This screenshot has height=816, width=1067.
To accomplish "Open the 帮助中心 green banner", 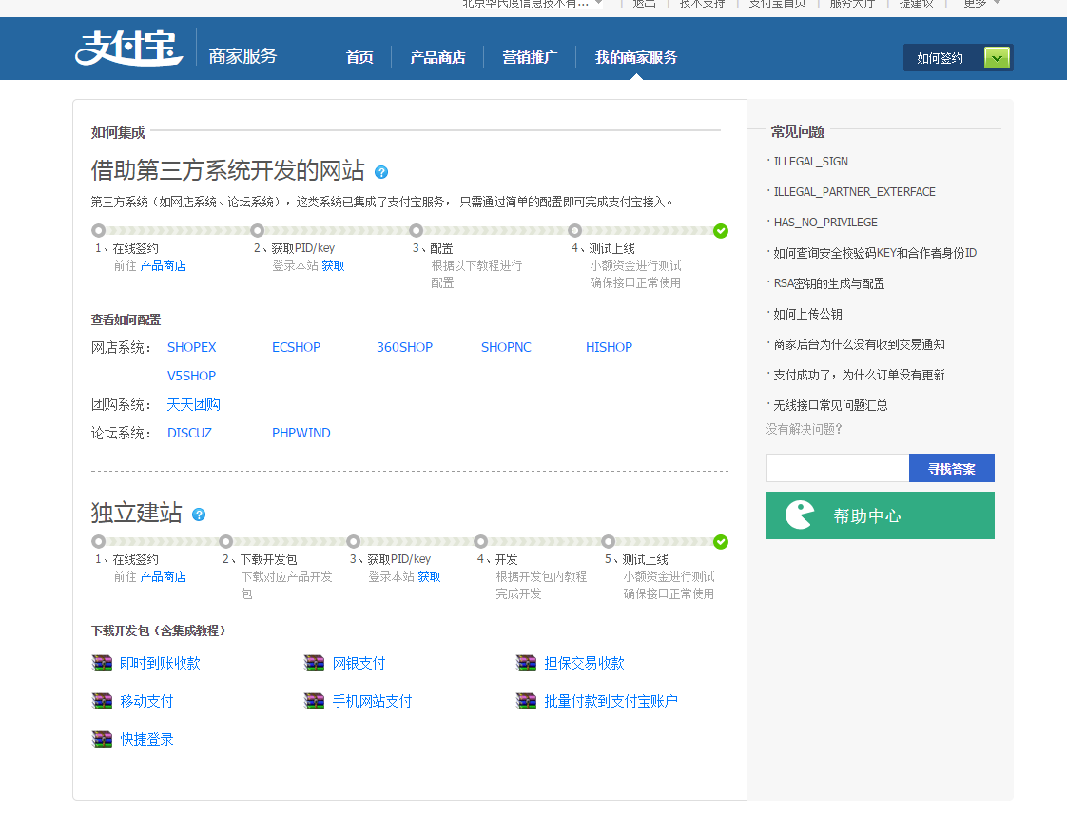I will click(x=880, y=515).
